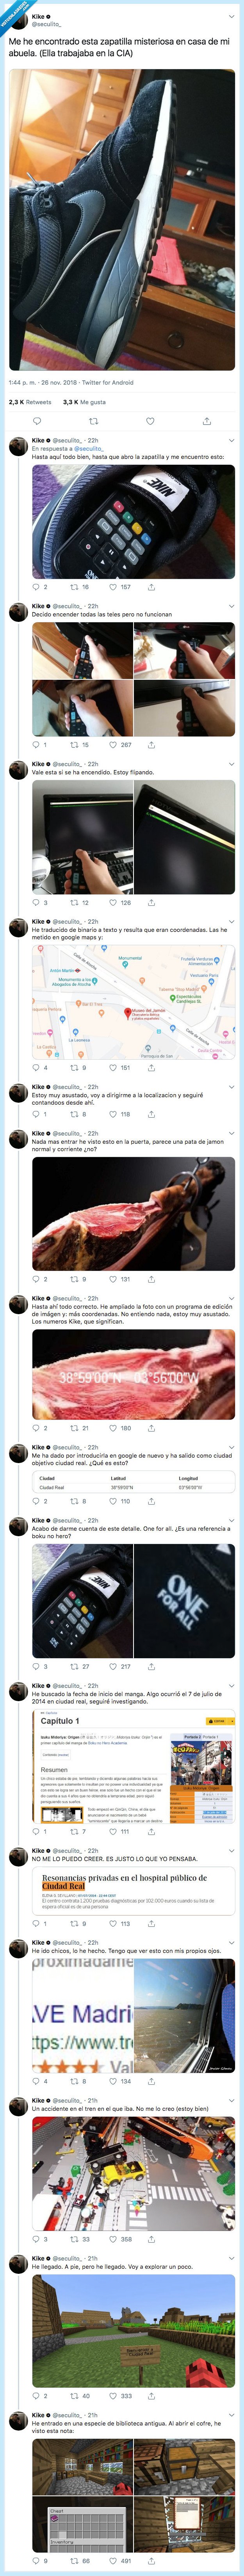This screenshot has width=244, height=2576.
Task: Retweet the main tweet about the zapatilla
Action: pyautogui.click(x=93, y=421)
